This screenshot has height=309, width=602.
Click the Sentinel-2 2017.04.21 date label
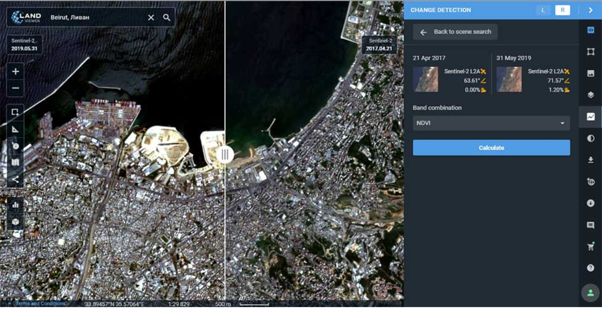[x=379, y=45]
